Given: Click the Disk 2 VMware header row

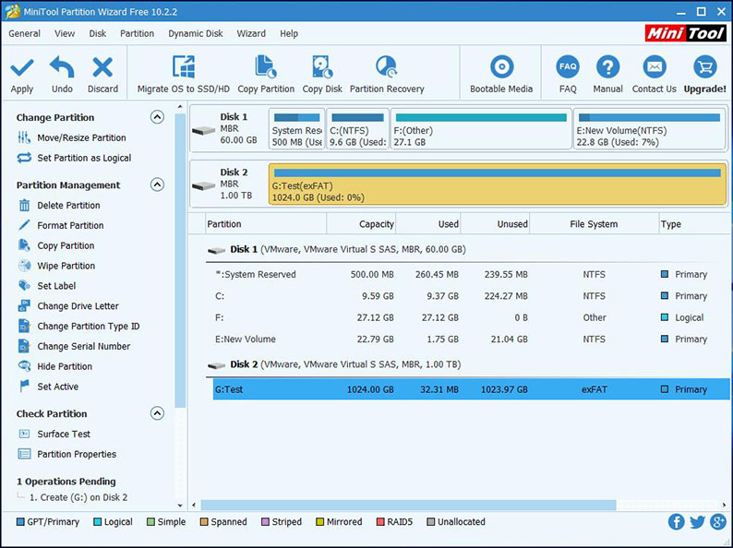Looking at the screenshot, I should tap(467, 364).
